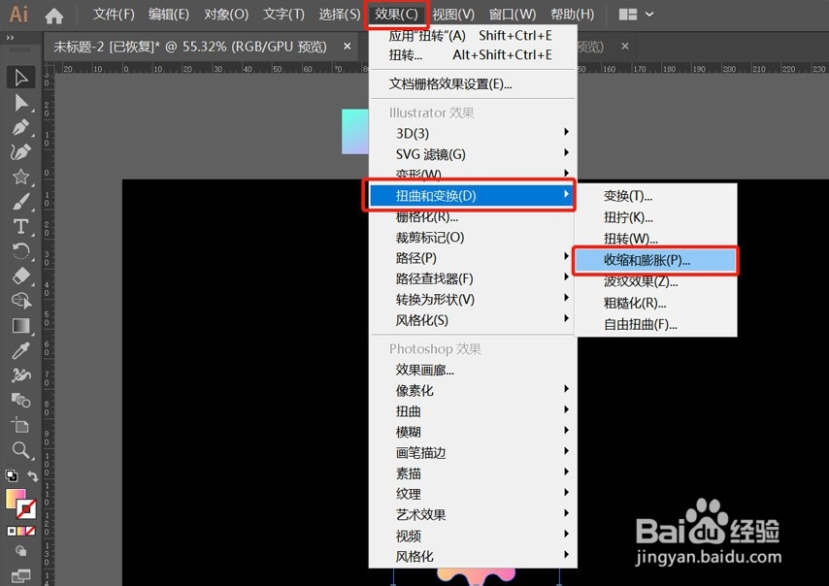Viewport: 829px width, 586px height.
Task: Open the 文字(T) menu
Action: 283,15
